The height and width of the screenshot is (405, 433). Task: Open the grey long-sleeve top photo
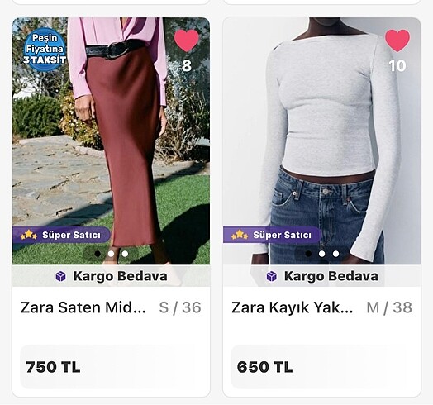point(322,141)
